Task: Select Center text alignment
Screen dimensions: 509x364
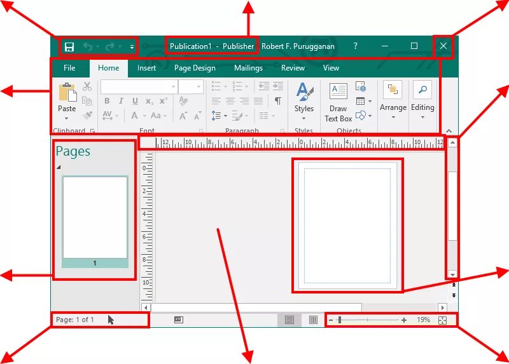Action: click(x=230, y=101)
